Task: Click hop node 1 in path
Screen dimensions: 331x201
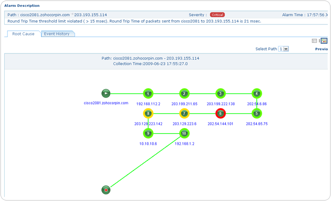Action: pos(148,94)
